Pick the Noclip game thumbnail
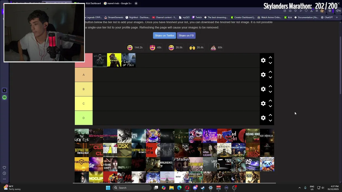Image resolution: width=342 pixels, height=192 pixels. (96, 177)
